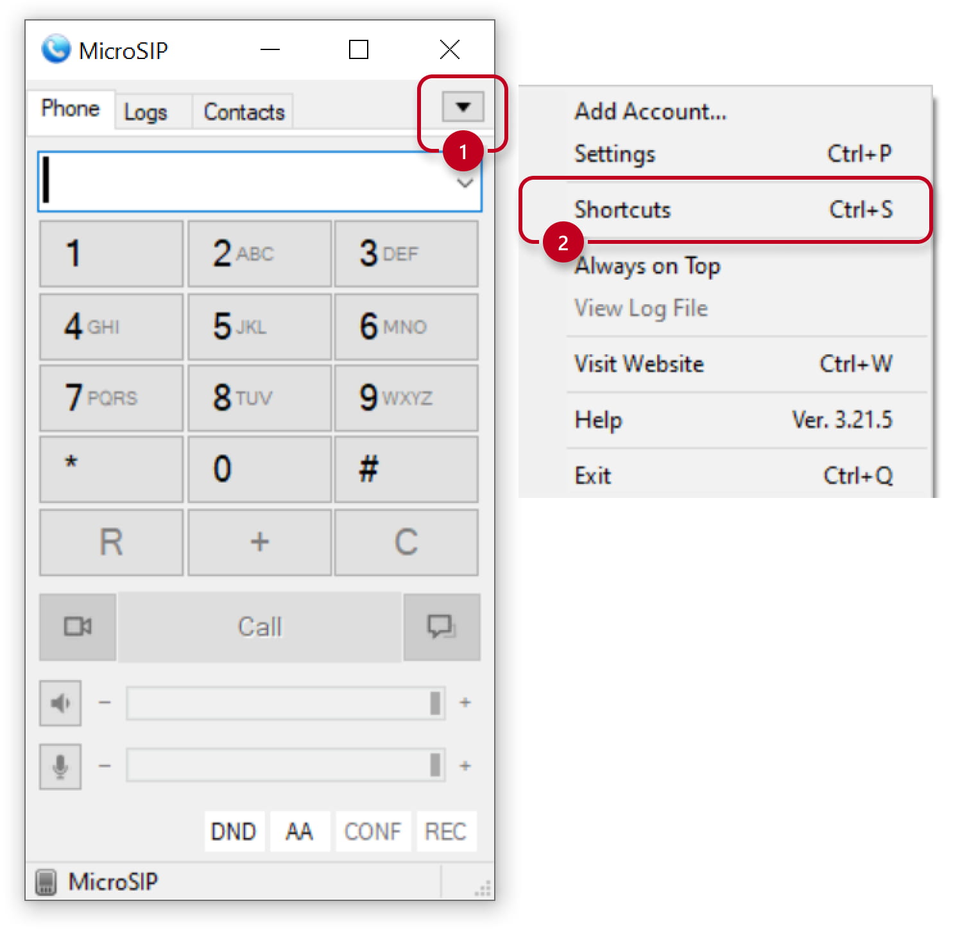Mute the microphone icon
Image resolution: width=969 pixels, height=942 pixels.
pyautogui.click(x=60, y=766)
